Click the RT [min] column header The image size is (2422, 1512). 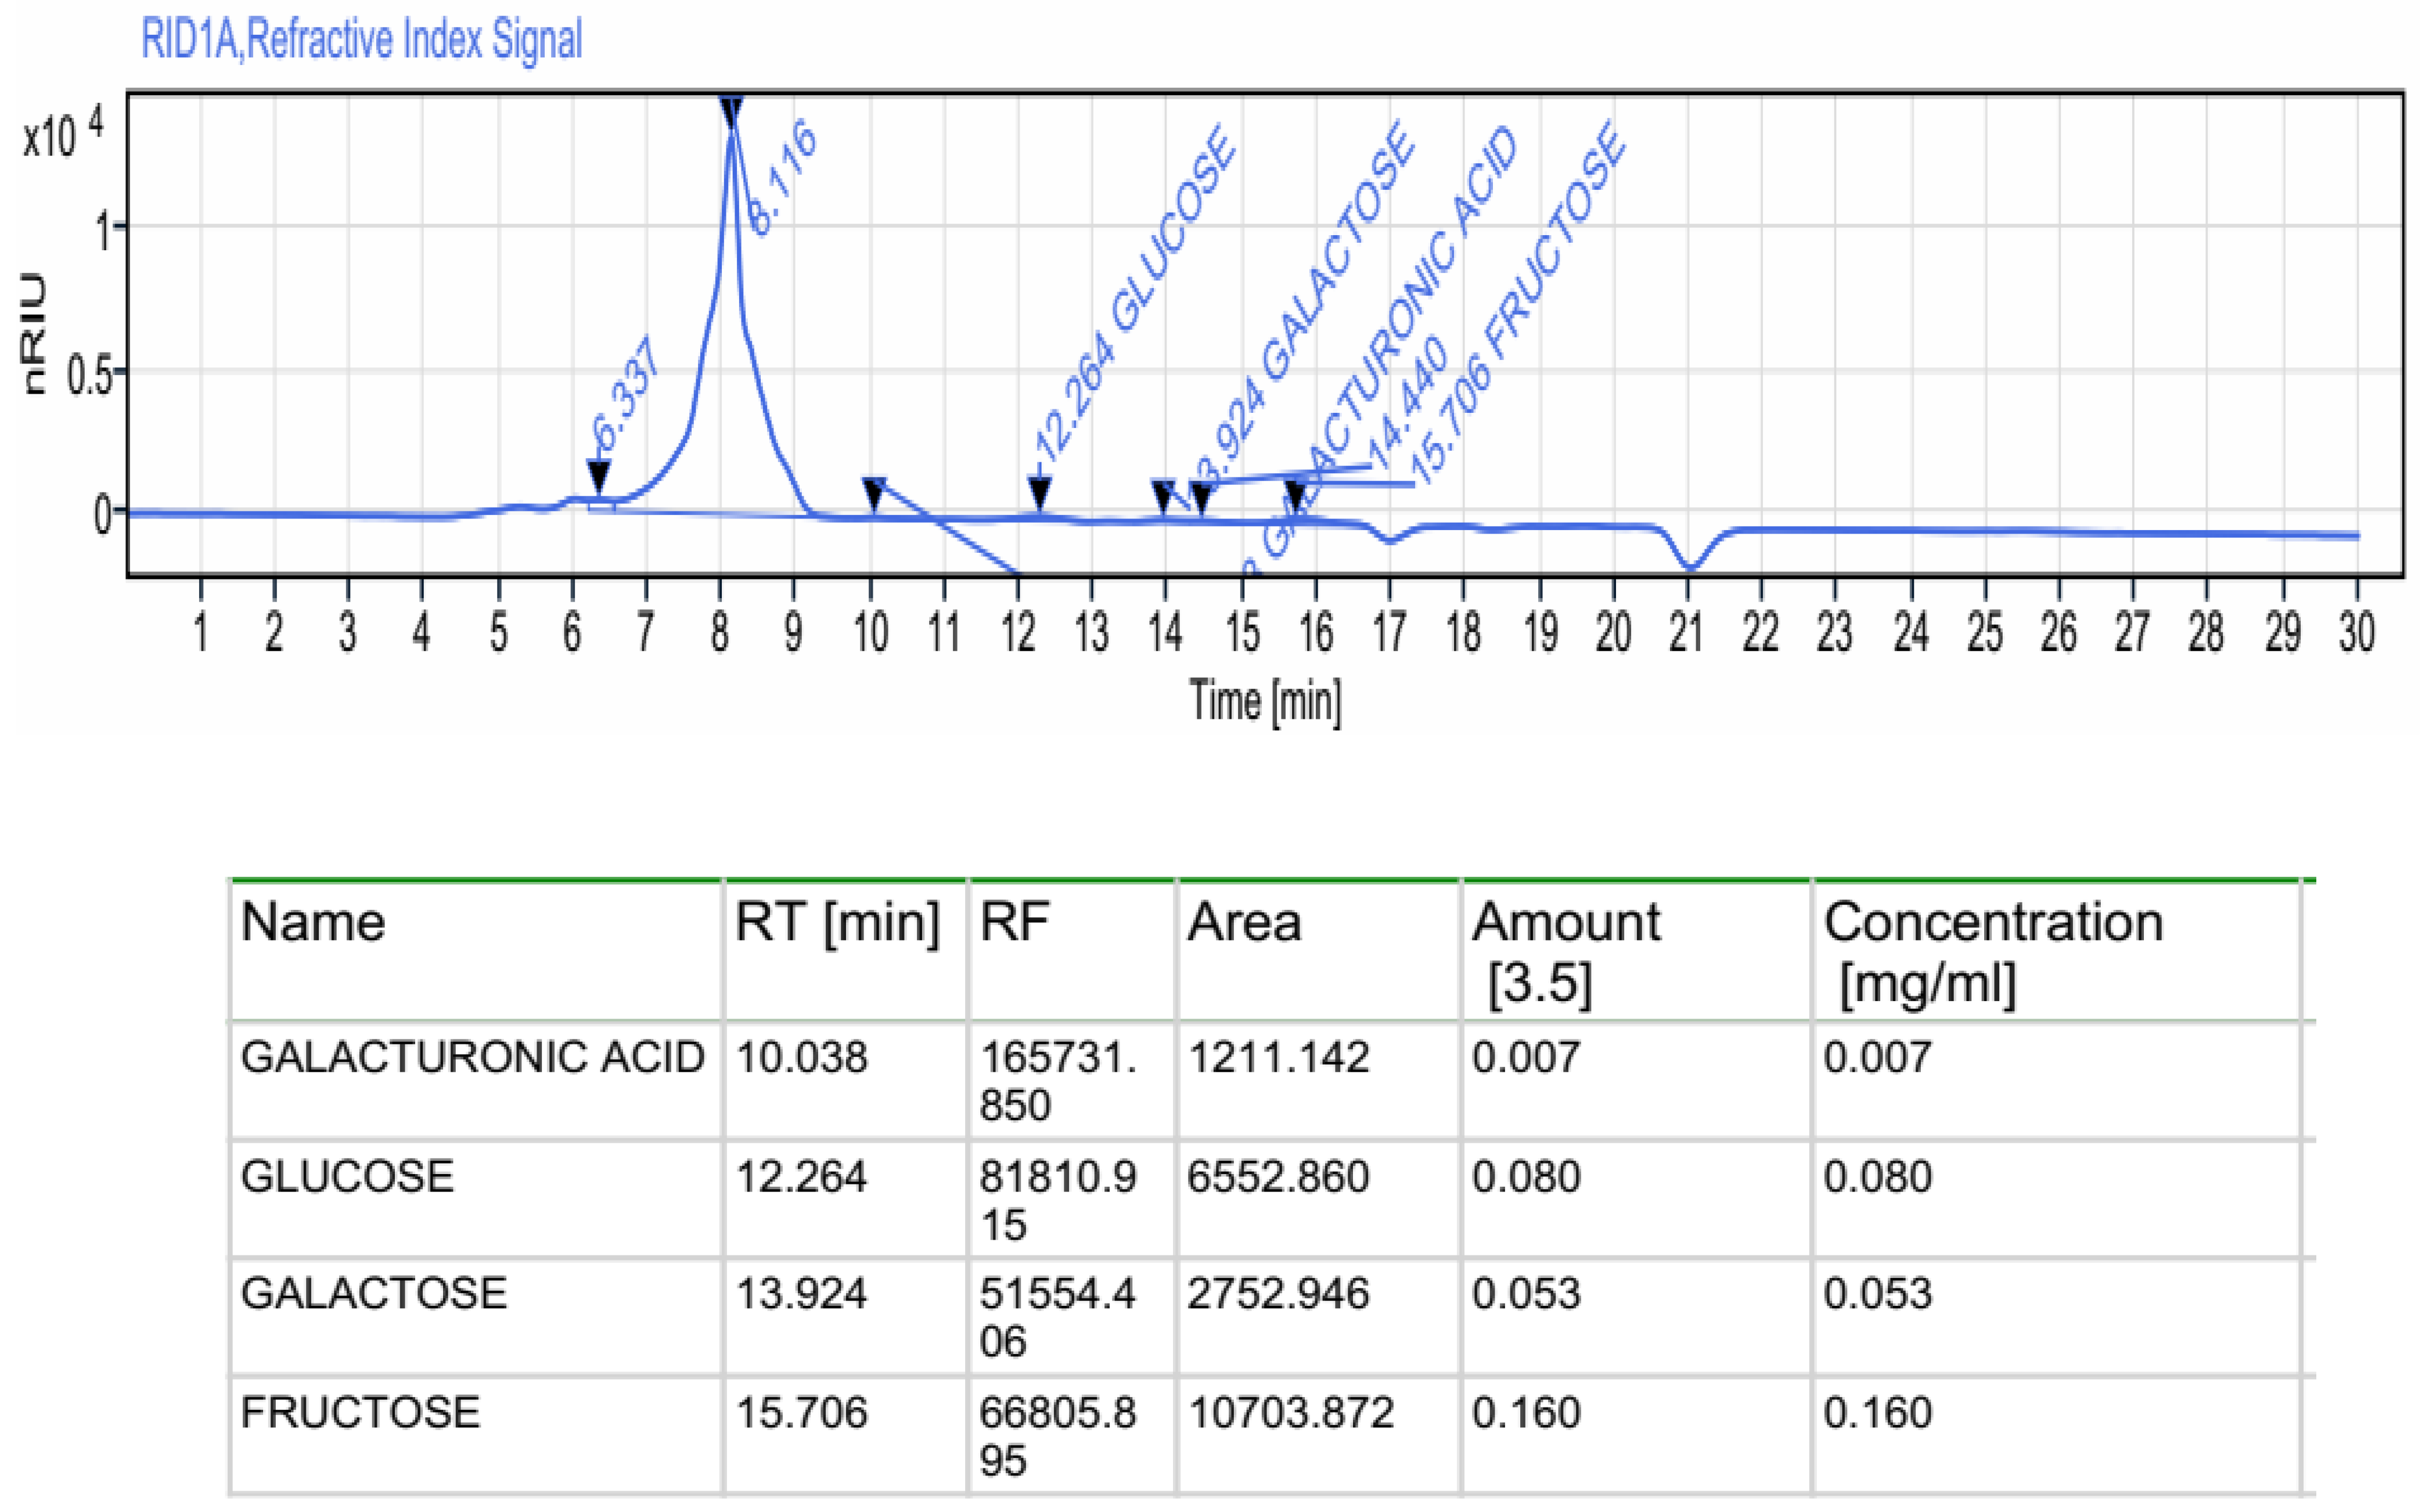point(838,922)
